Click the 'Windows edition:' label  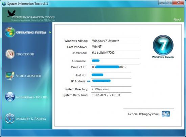point(76,41)
